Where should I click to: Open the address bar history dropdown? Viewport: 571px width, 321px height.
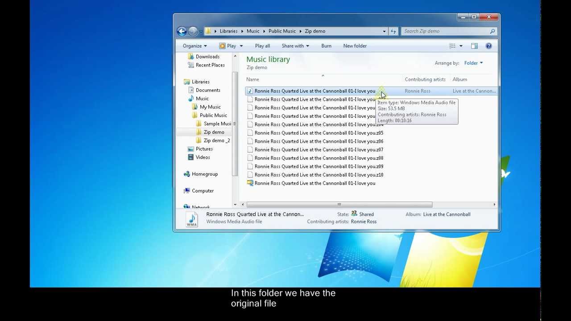[384, 31]
